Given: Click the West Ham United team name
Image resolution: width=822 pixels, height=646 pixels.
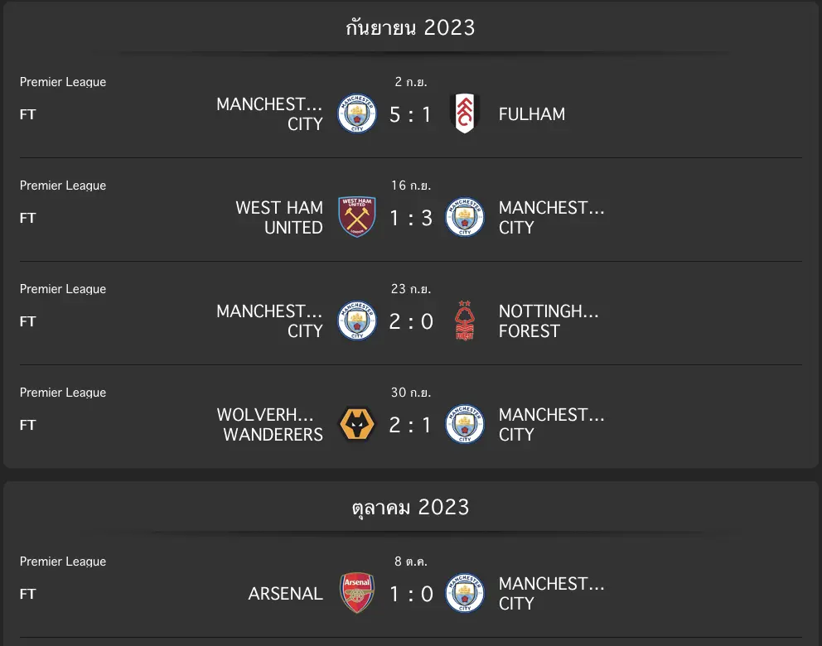Looking at the screenshot, I should point(278,218).
